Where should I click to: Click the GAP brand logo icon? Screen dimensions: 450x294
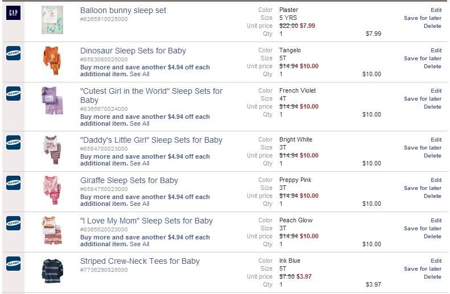pos(13,13)
